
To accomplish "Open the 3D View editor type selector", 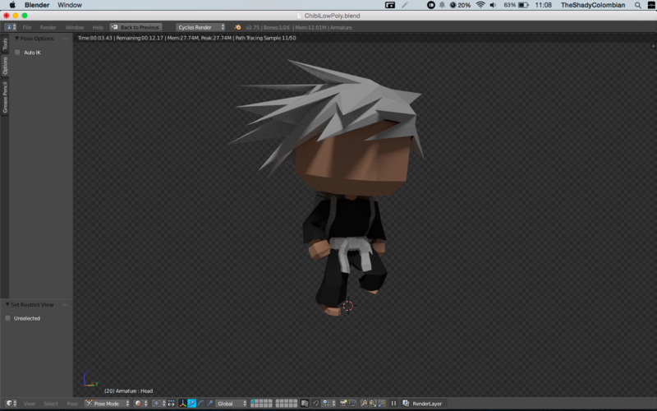I will [11, 404].
